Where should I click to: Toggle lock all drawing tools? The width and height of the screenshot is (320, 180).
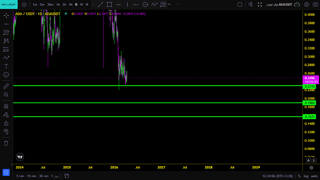coord(6,123)
